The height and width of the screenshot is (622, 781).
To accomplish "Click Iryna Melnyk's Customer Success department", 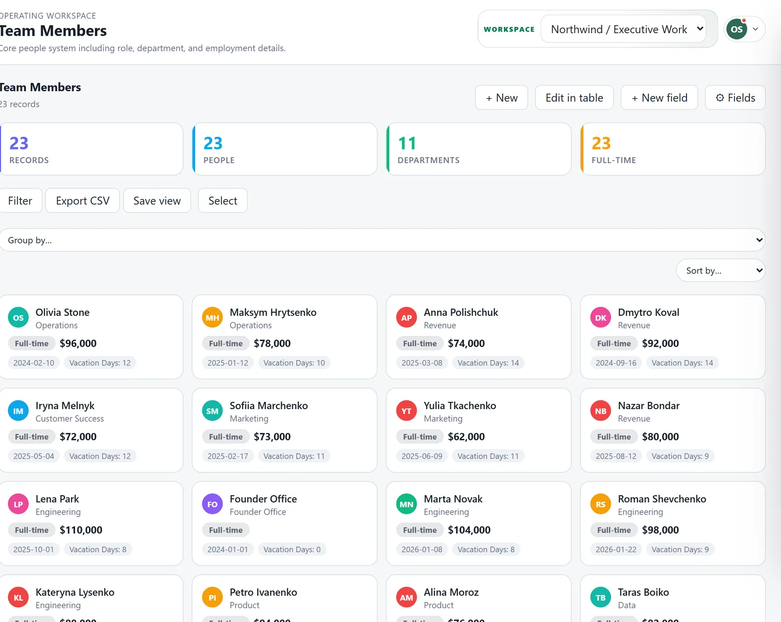I will (x=70, y=419).
